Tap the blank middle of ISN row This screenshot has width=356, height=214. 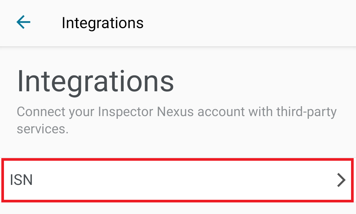coord(178,180)
